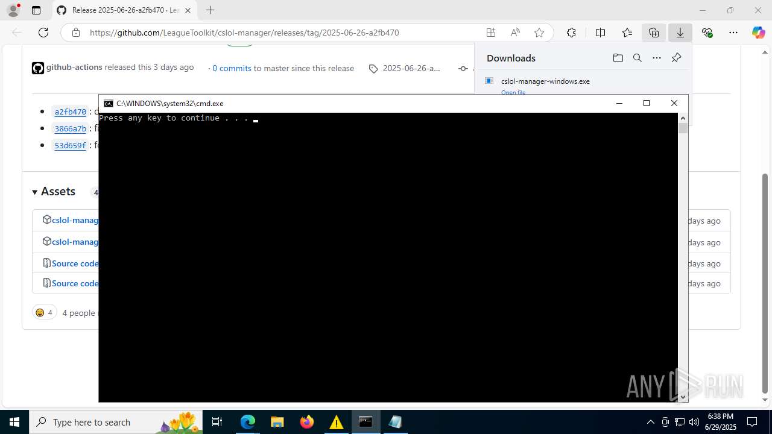Open commit 53d659f
Screen dimensions: 772x434
(71, 145)
